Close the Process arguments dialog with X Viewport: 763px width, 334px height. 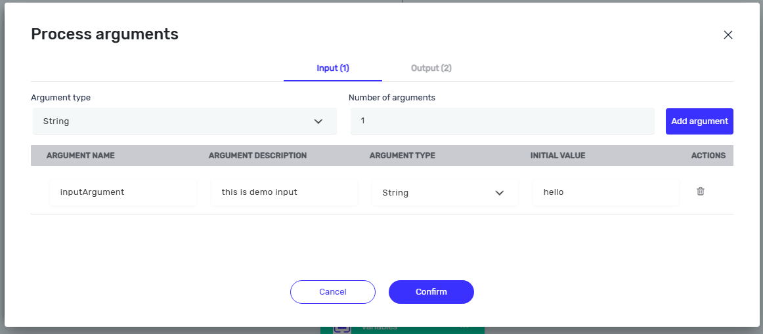(x=728, y=35)
